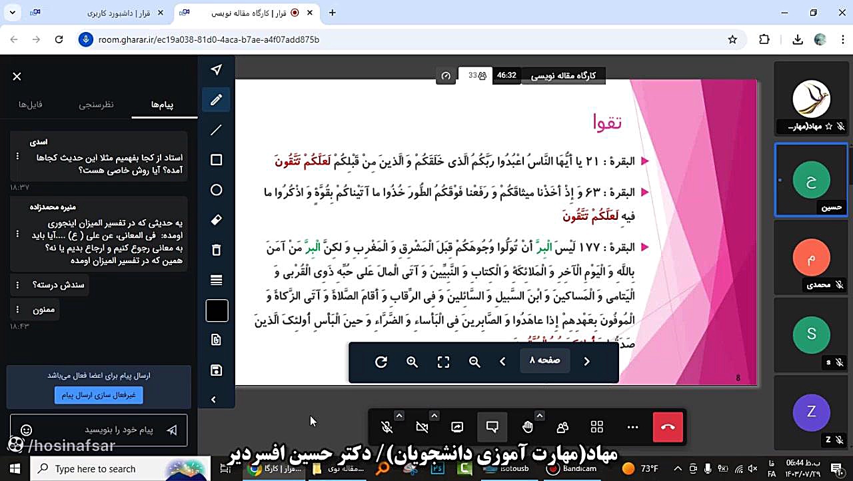Select the pencil drawing tool
This screenshot has height=481, width=853.
tap(216, 100)
